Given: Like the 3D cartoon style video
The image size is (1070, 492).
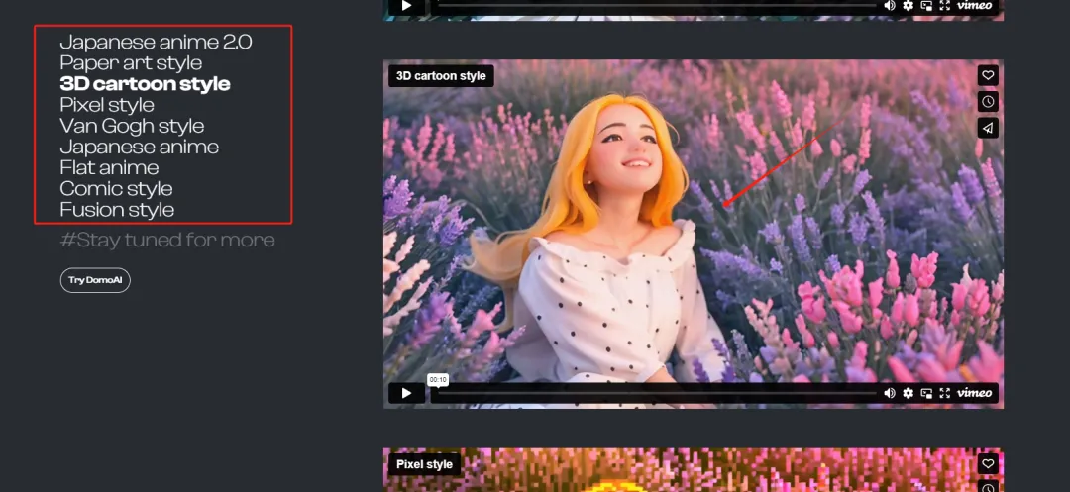Looking at the screenshot, I should 987,75.
